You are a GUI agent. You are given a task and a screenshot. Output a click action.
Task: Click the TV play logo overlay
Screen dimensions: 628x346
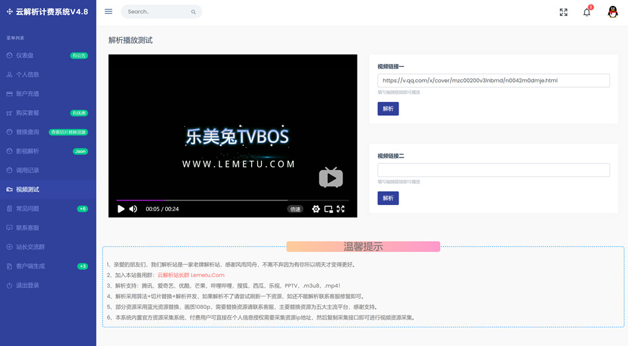(x=331, y=177)
